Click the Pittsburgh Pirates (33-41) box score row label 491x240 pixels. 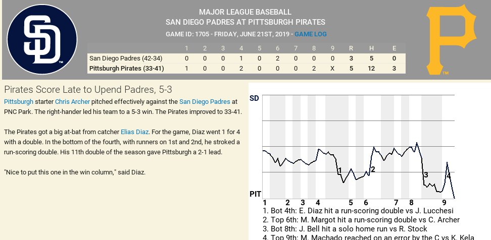click(x=127, y=68)
